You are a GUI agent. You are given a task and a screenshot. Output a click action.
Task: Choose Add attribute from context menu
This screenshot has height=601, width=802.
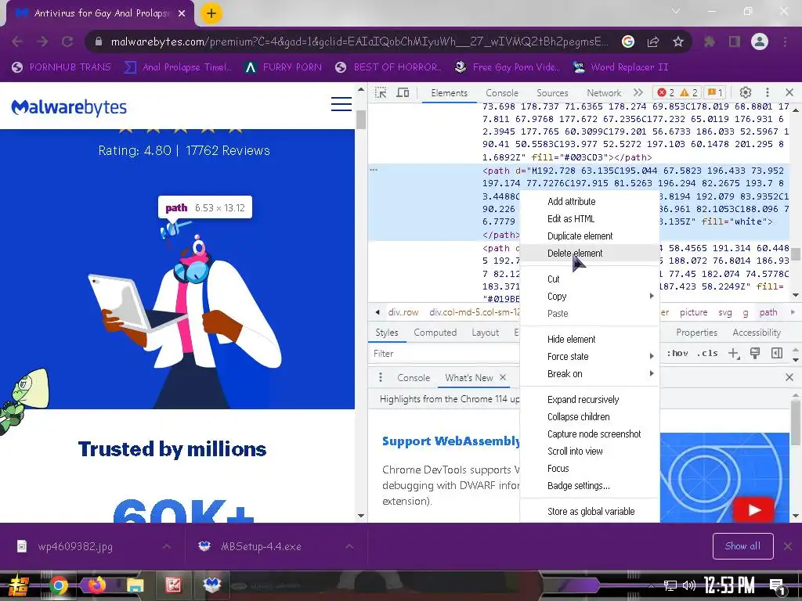590,201
